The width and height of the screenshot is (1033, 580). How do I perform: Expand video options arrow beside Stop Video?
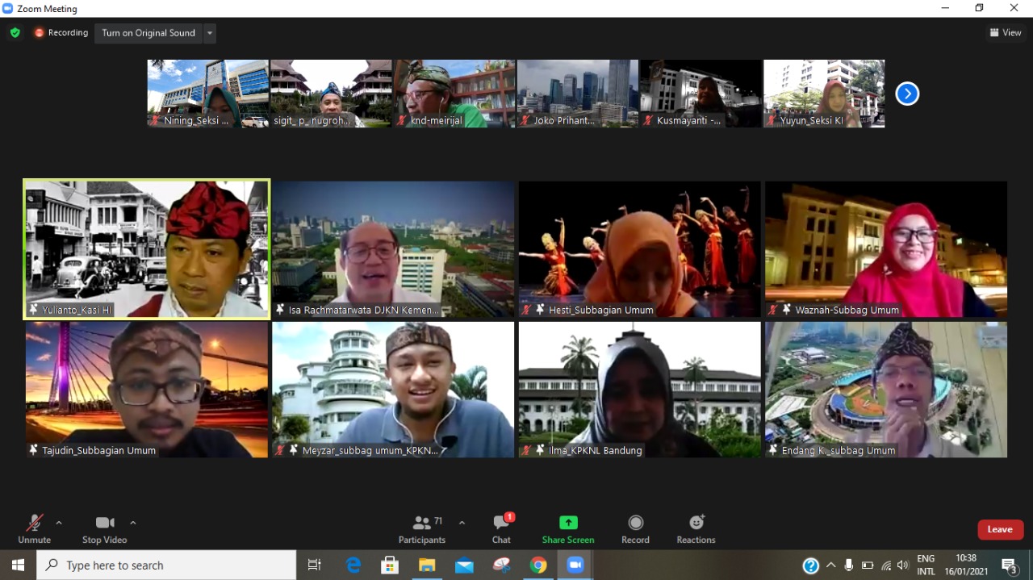pos(133,523)
